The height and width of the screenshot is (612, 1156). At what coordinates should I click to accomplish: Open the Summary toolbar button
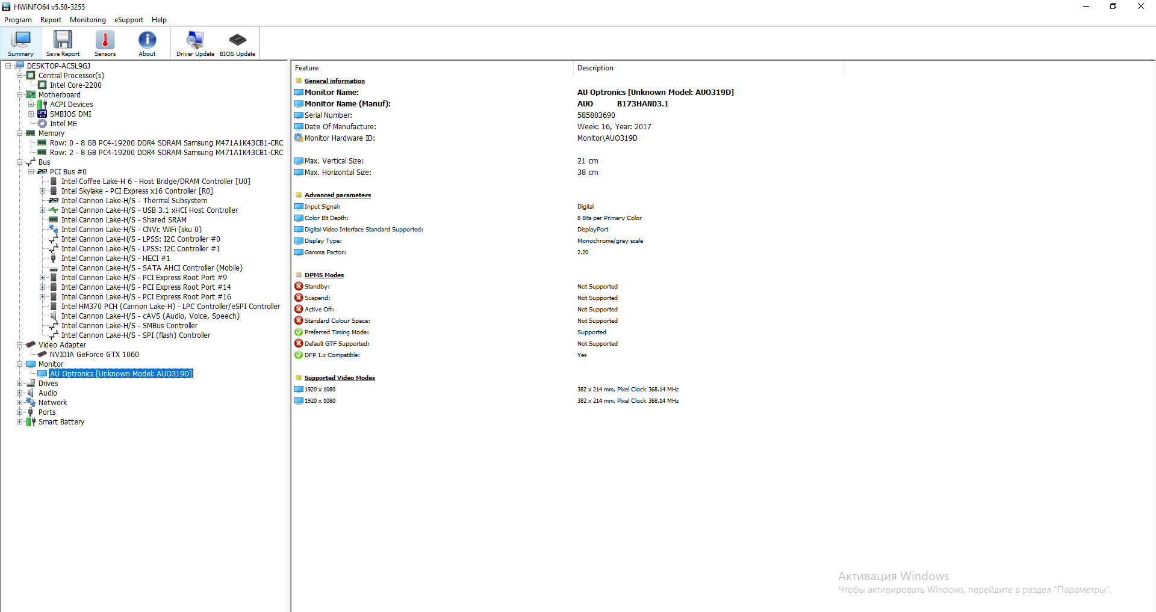pos(21,43)
